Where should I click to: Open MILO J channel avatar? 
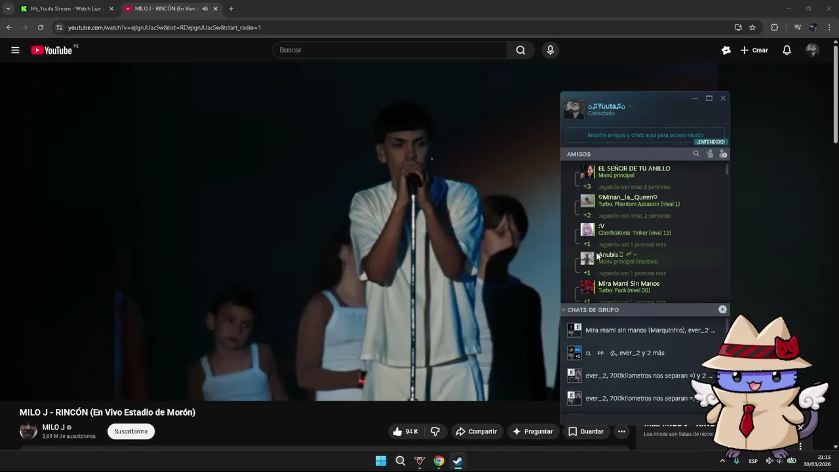point(28,431)
